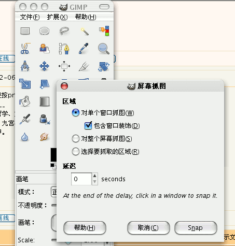Click the 取消(C) cancel button
235x246 pixels.
[x=148, y=228]
